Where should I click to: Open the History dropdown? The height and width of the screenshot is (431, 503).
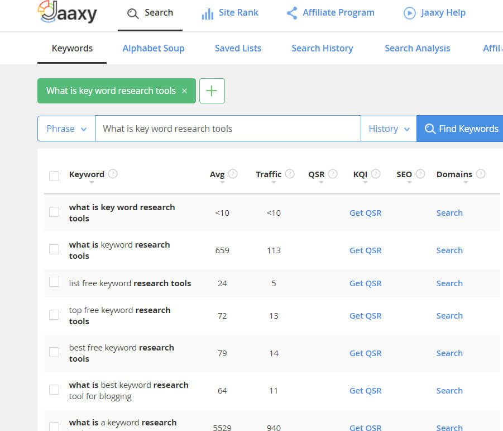point(389,129)
